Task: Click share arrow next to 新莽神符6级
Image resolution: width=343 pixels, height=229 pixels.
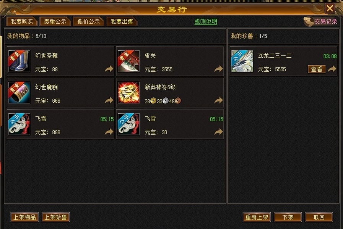Action: point(218,100)
